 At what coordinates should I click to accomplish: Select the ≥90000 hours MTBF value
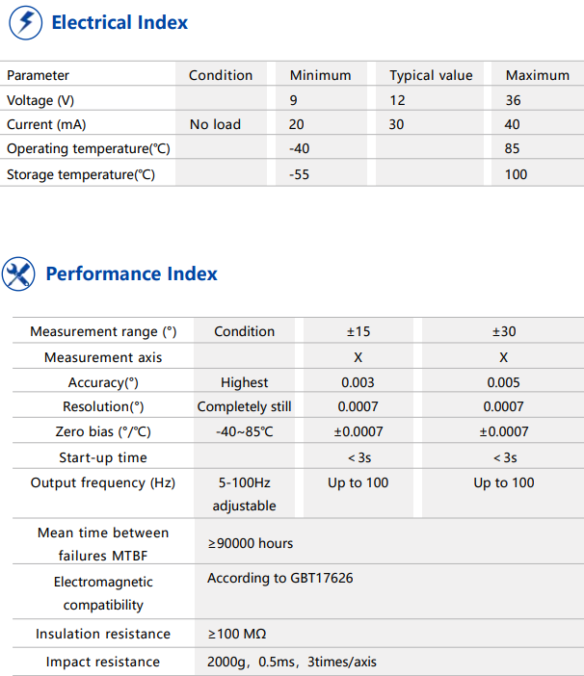[x=251, y=543]
